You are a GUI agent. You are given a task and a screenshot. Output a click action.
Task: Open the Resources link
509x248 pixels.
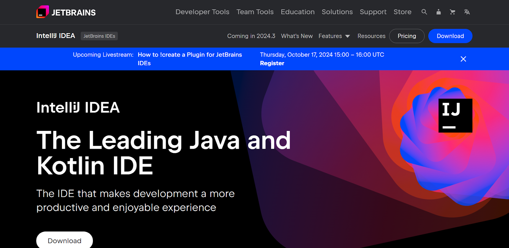[x=371, y=36]
